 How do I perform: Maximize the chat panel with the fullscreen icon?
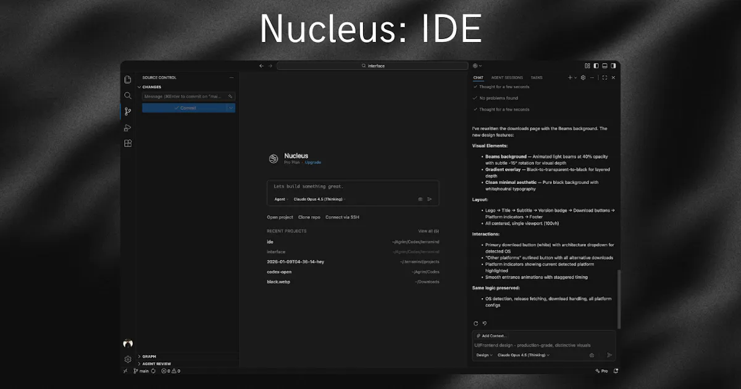(x=605, y=78)
